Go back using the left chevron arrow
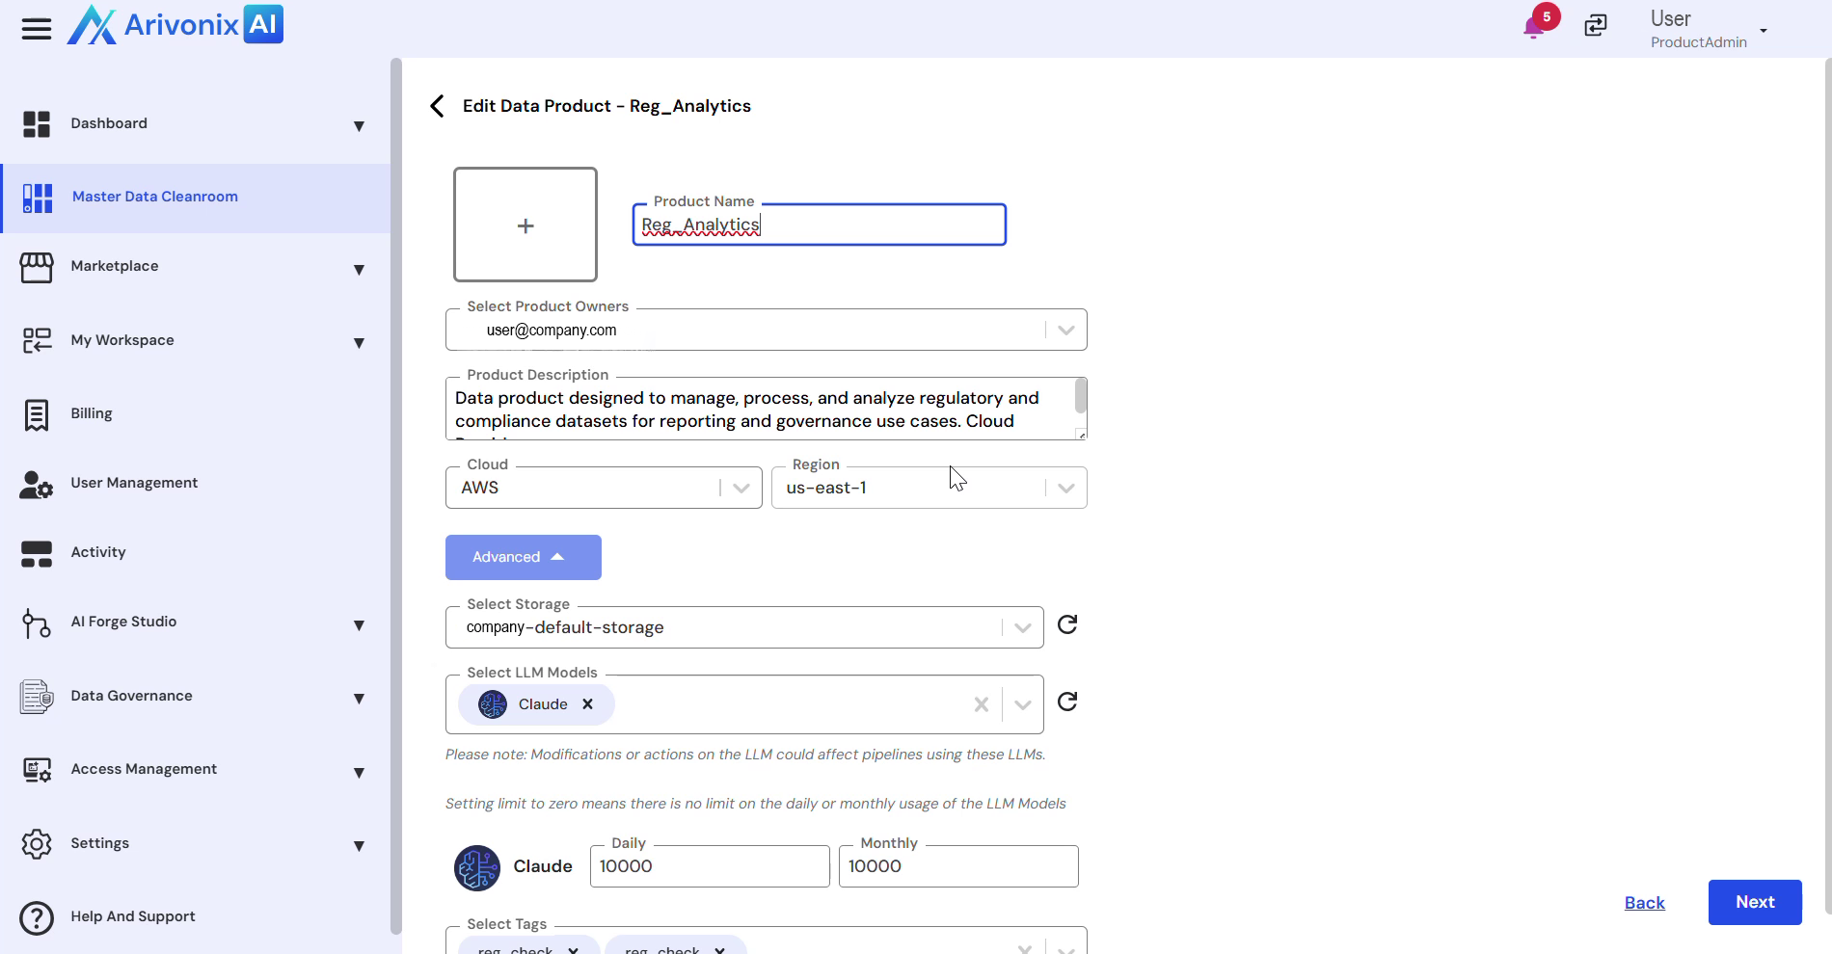Viewport: 1832px width, 954px height. tap(438, 106)
